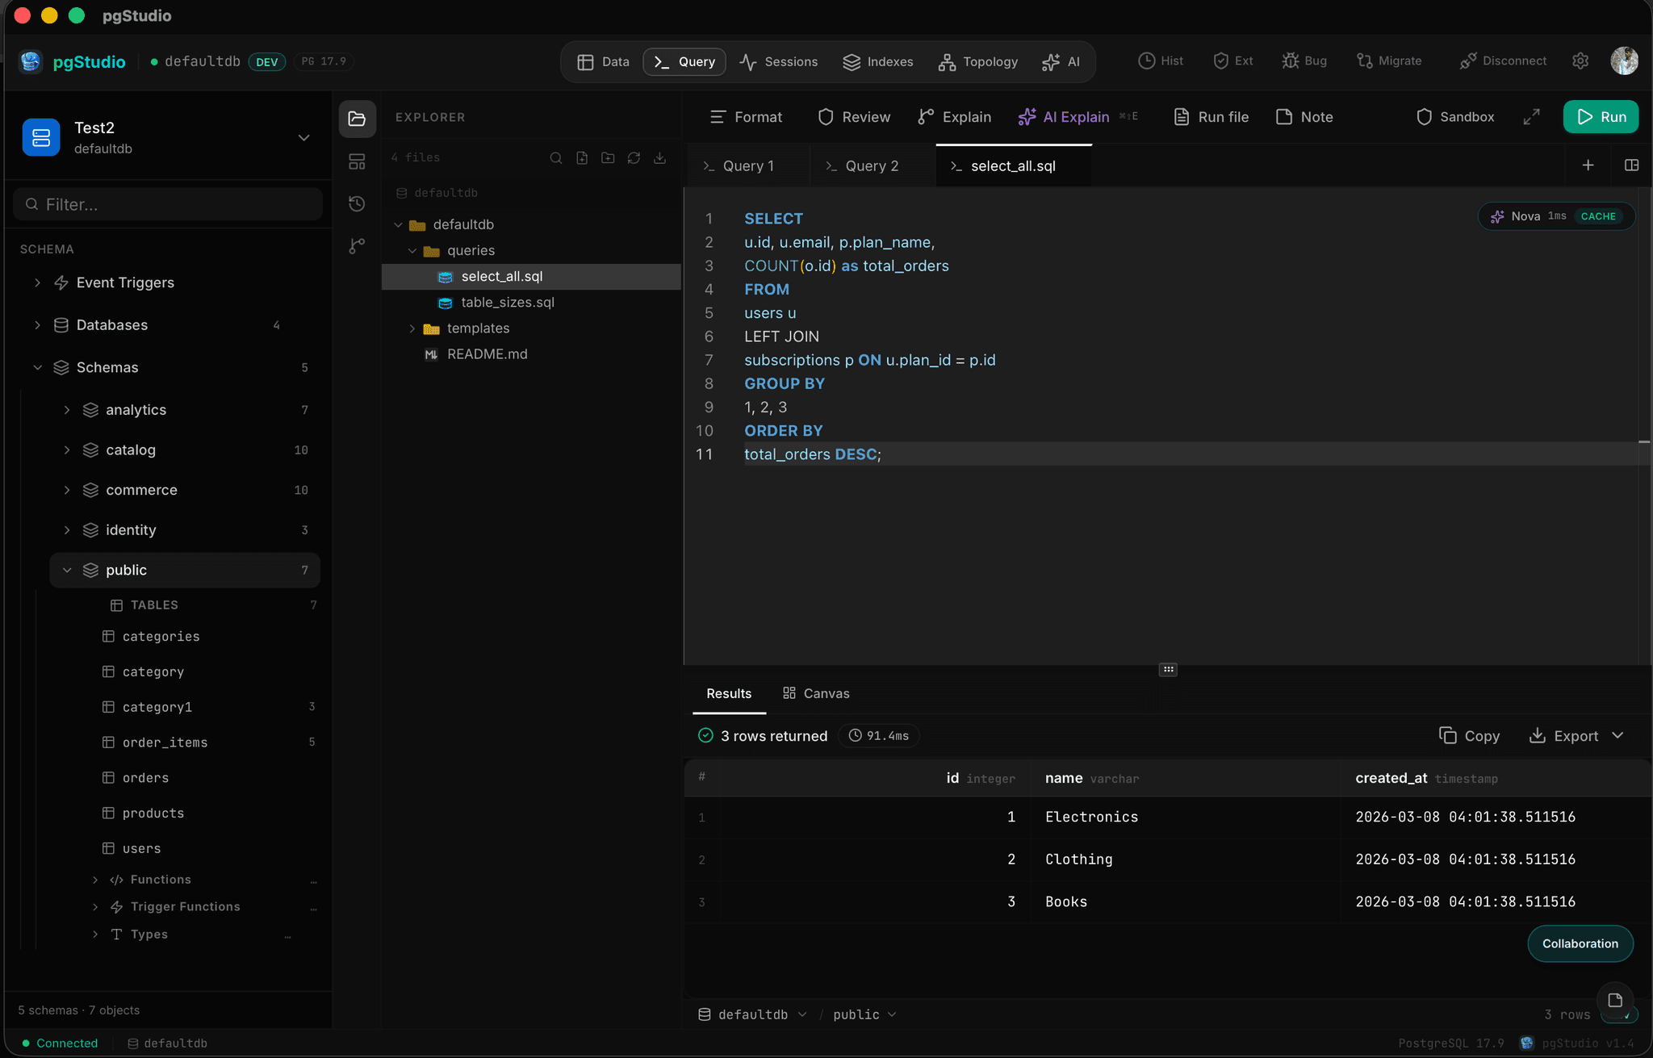Switch to the Query 2 tab
1653x1058 pixels.
[x=871, y=166]
